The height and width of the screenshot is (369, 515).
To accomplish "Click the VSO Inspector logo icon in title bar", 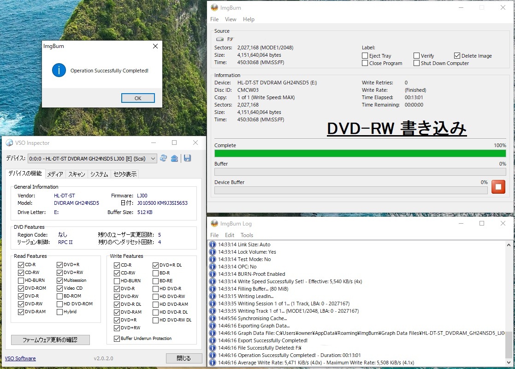I will pyautogui.click(x=8, y=143).
